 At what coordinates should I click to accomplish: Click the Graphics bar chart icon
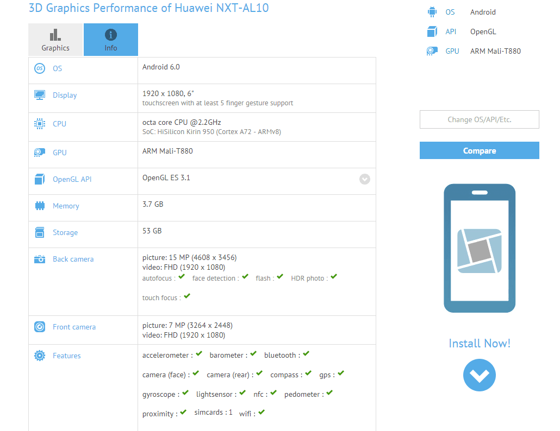pyautogui.click(x=55, y=35)
